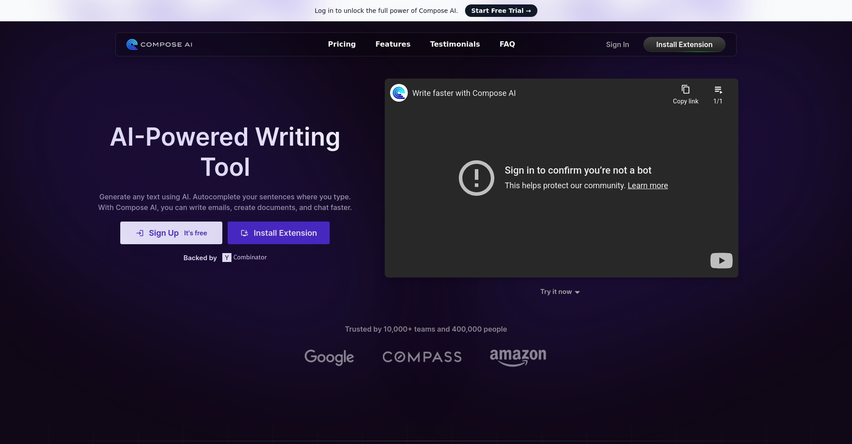Viewport: 852px width, 444px height.
Task: Click the Compose AI logo in navbar
Action: click(159, 44)
